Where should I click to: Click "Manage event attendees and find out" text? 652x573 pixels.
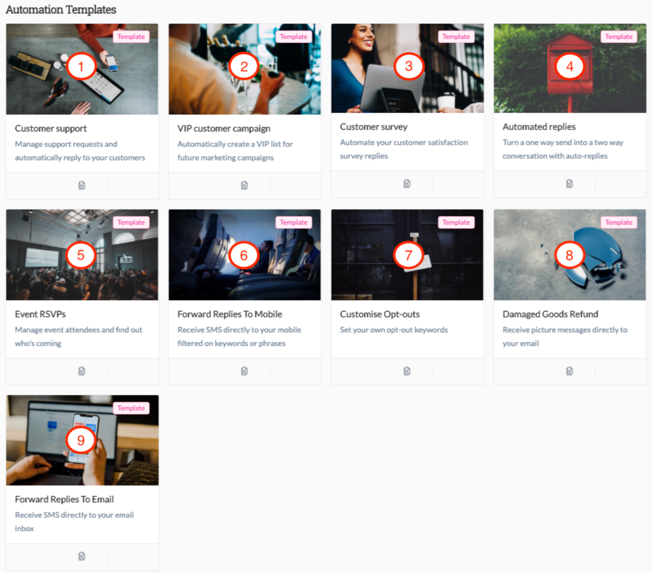tap(78, 336)
